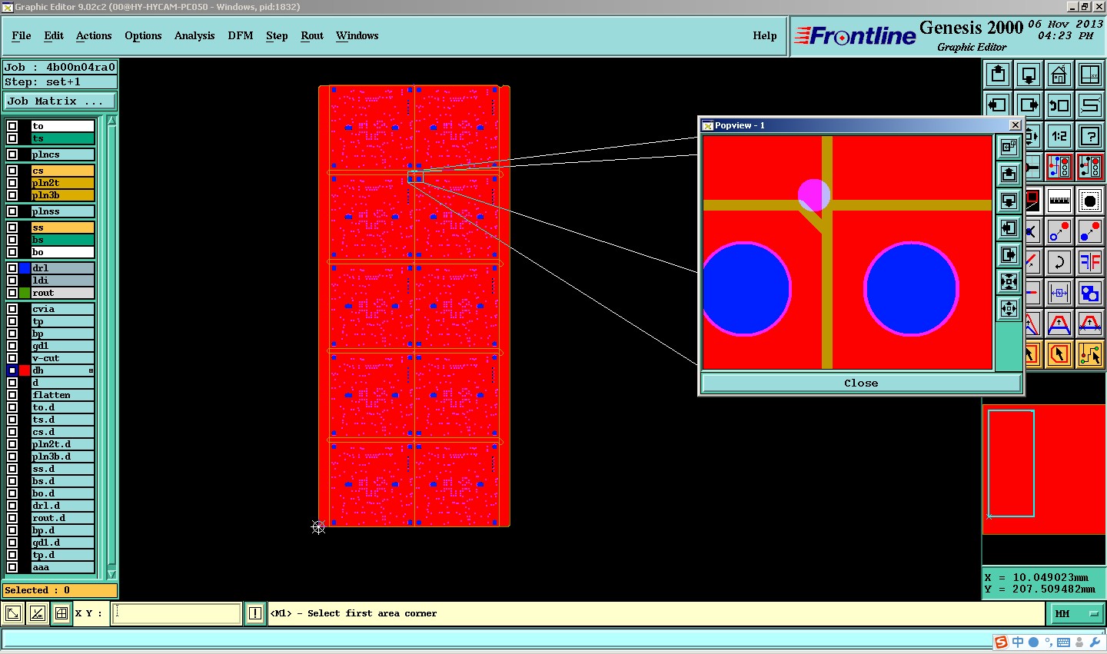Click the pan right view icon
This screenshot has height=654, width=1107.
(1029, 105)
